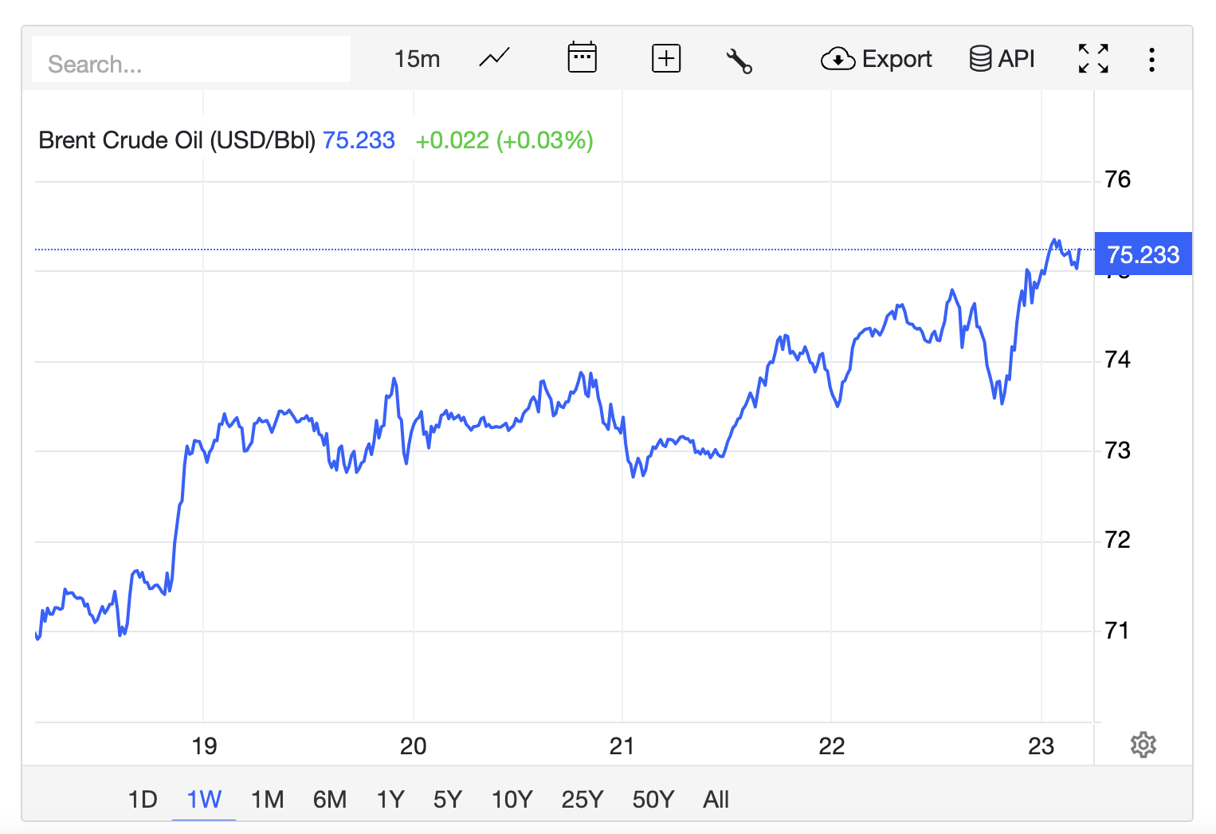
Task: Click the 72 y-axis label
Action: tap(1117, 540)
